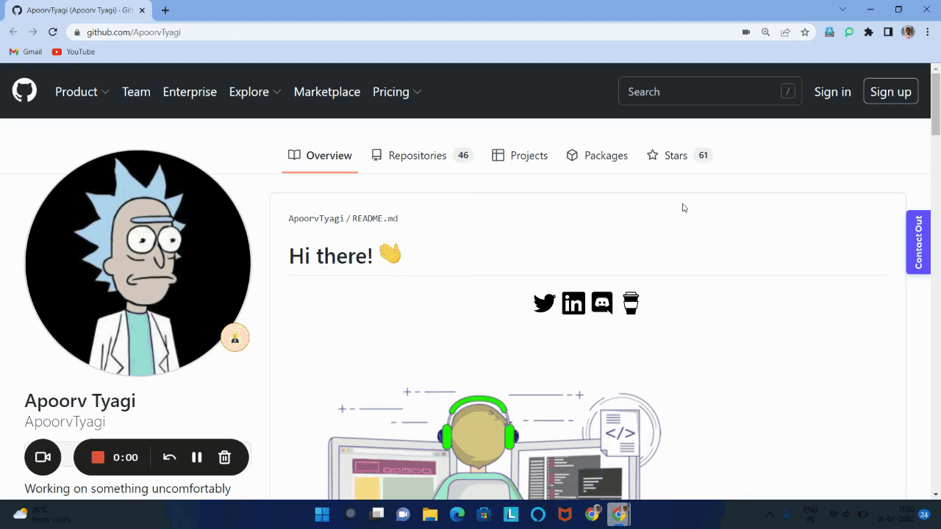The height and width of the screenshot is (529, 941).
Task: Open Microsoft Edge from the taskbar
Action: [457, 514]
